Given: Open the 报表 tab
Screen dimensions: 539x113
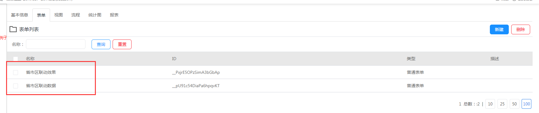Looking at the screenshot, I should point(114,15).
